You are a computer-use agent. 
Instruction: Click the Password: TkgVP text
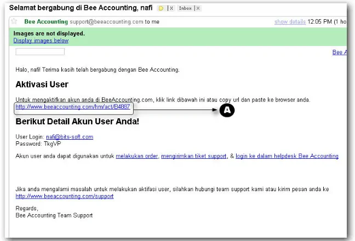38,144
